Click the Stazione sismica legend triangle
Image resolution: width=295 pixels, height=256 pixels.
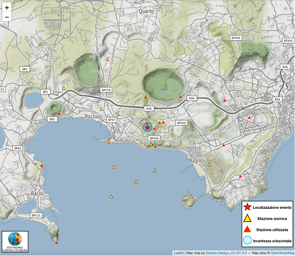(x=247, y=218)
